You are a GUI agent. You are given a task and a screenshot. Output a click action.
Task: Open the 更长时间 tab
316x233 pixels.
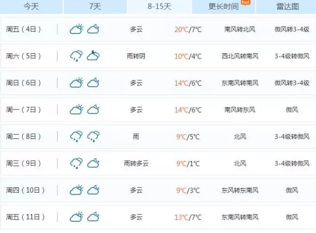[223, 6]
